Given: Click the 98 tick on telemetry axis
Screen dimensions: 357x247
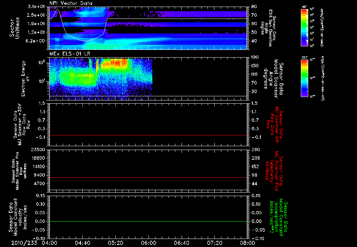Looking at the screenshot, I should click(x=254, y=175).
